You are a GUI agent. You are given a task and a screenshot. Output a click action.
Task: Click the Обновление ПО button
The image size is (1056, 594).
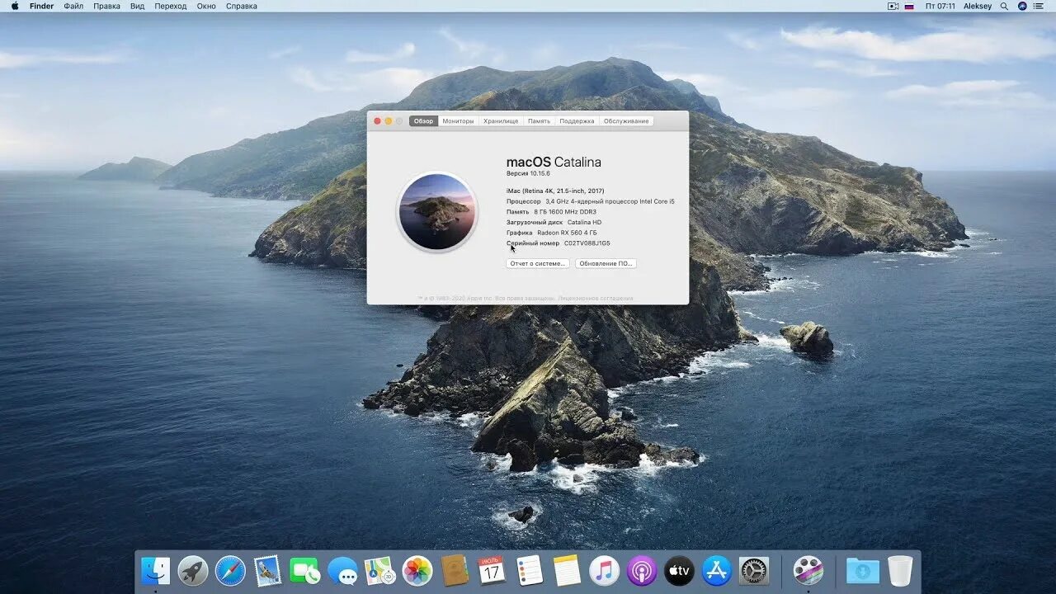[x=606, y=263]
